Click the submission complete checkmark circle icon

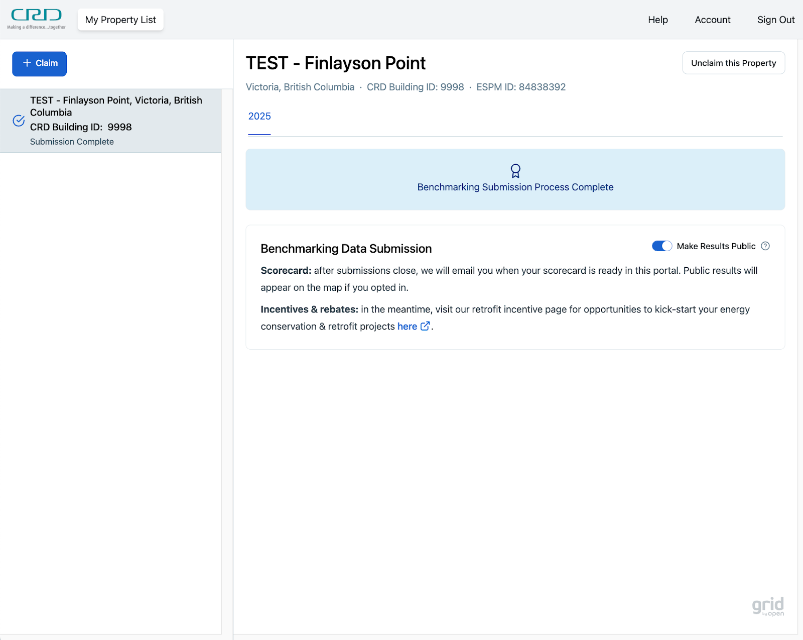19,121
